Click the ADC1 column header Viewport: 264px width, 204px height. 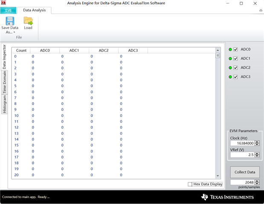click(74, 51)
